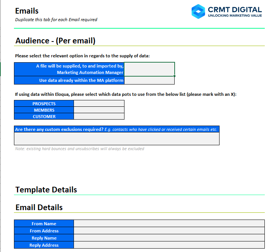Select the From Name input field
The height and width of the screenshot is (252, 278).
pos(169,223)
